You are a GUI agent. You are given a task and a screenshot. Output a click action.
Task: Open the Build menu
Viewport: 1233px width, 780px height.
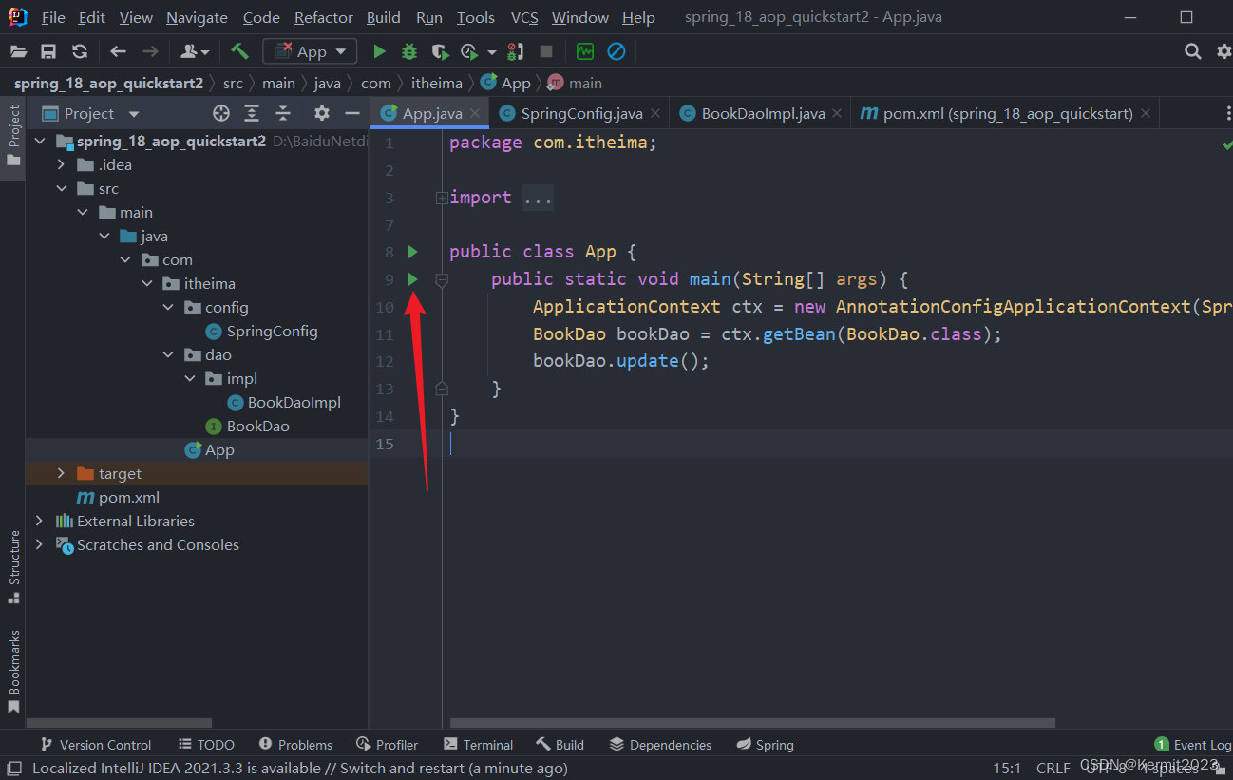[383, 17]
